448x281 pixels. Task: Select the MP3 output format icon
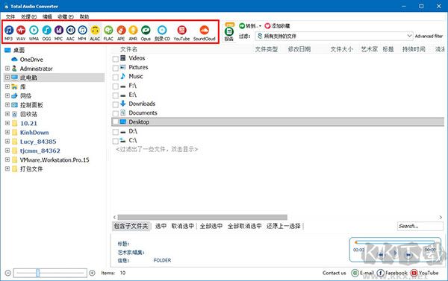tap(8, 33)
